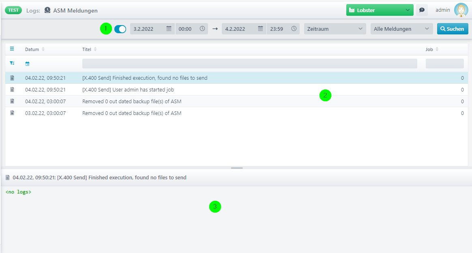Expand the Alle Meldungen dropdown
Image resolution: width=472 pixels, height=253 pixels.
point(401,29)
